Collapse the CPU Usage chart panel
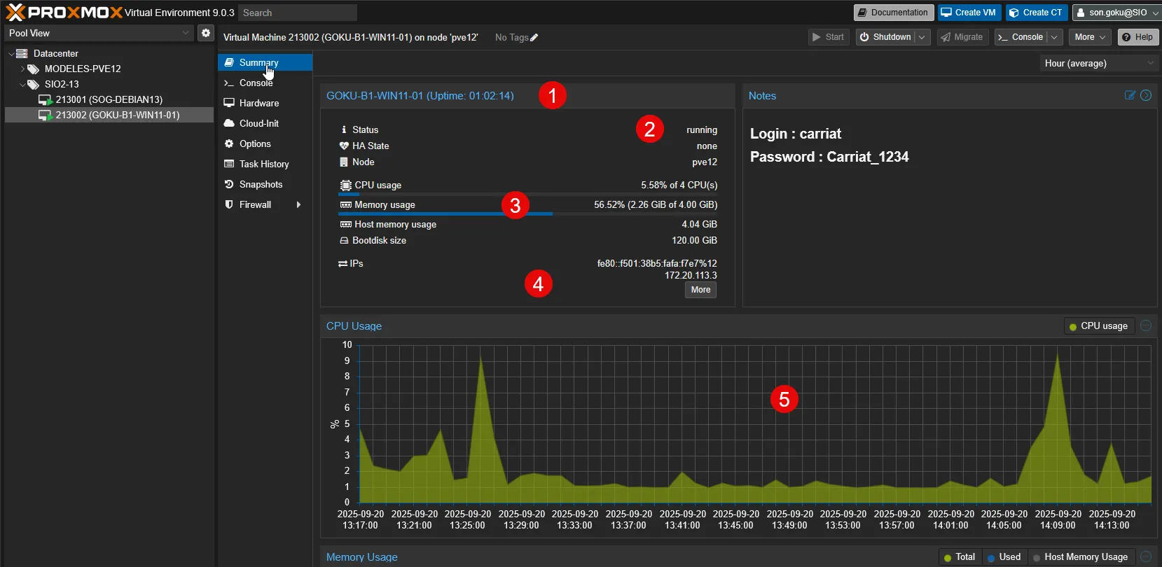This screenshot has width=1162, height=567. point(1146,325)
